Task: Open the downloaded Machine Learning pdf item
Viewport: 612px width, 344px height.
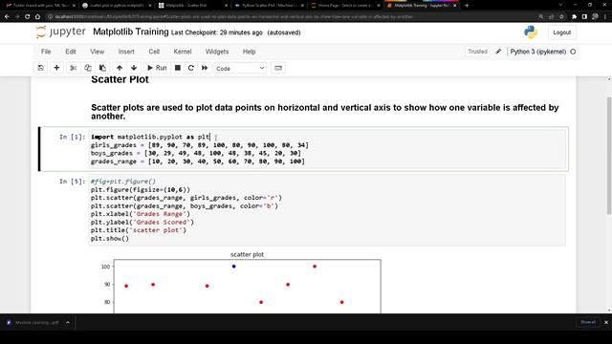Action: [x=33, y=323]
